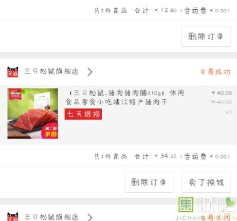
Task: Open the bottom 三只松鼠旗舰店 store link
Action: [51, 217]
